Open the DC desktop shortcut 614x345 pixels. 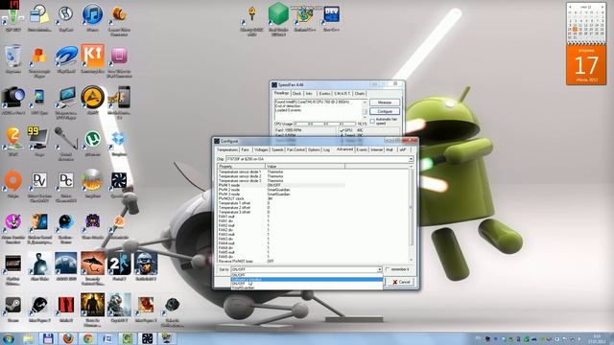tap(66, 185)
